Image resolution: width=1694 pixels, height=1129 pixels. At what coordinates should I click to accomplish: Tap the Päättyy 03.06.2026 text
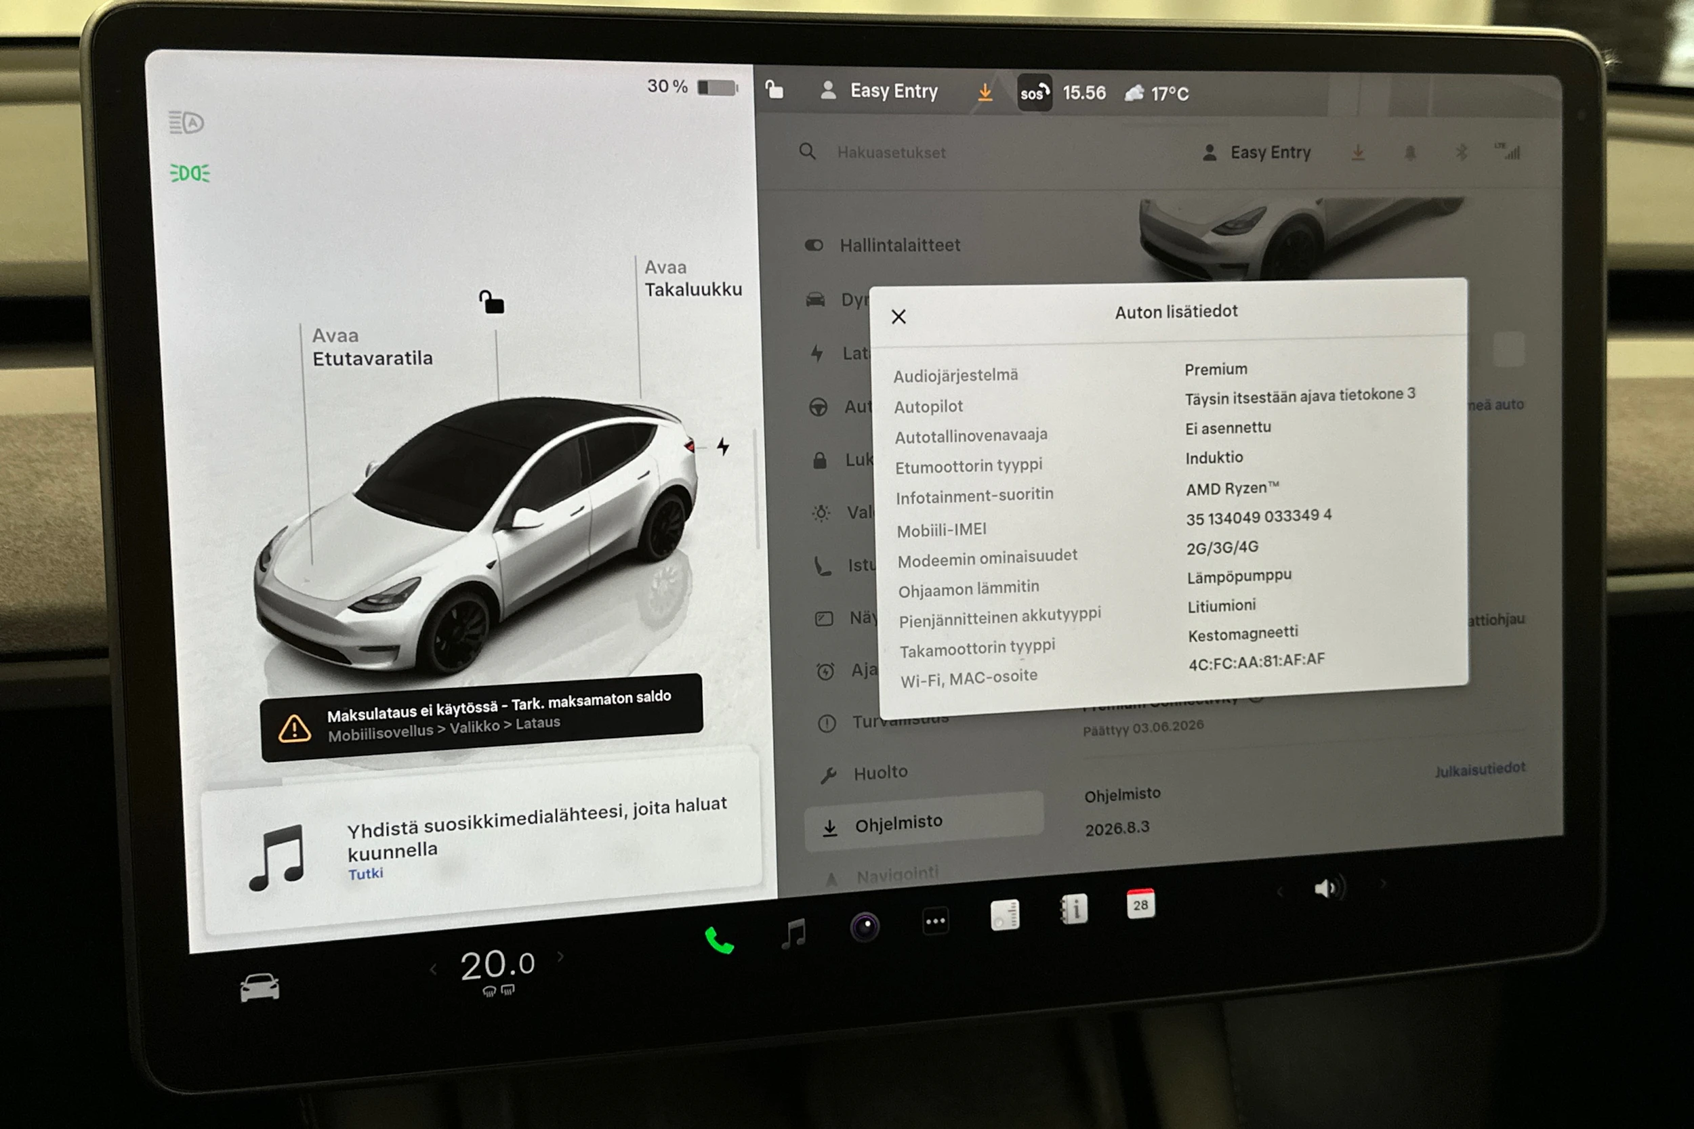[x=1143, y=727]
